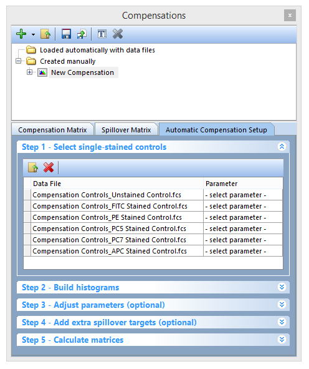
Task: Expand Step 4 using its chevron
Action: tap(282, 322)
